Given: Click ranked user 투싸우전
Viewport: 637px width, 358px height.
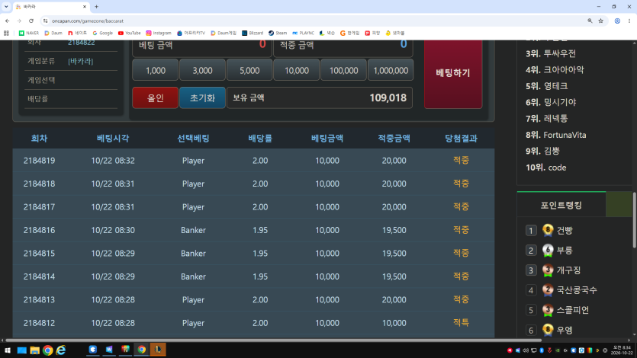Looking at the screenshot, I should coord(559,53).
